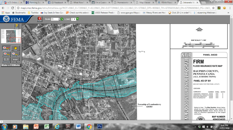Select the Pan hand tool
This screenshot has height=130, width=233.
pyautogui.click(x=16, y=48)
